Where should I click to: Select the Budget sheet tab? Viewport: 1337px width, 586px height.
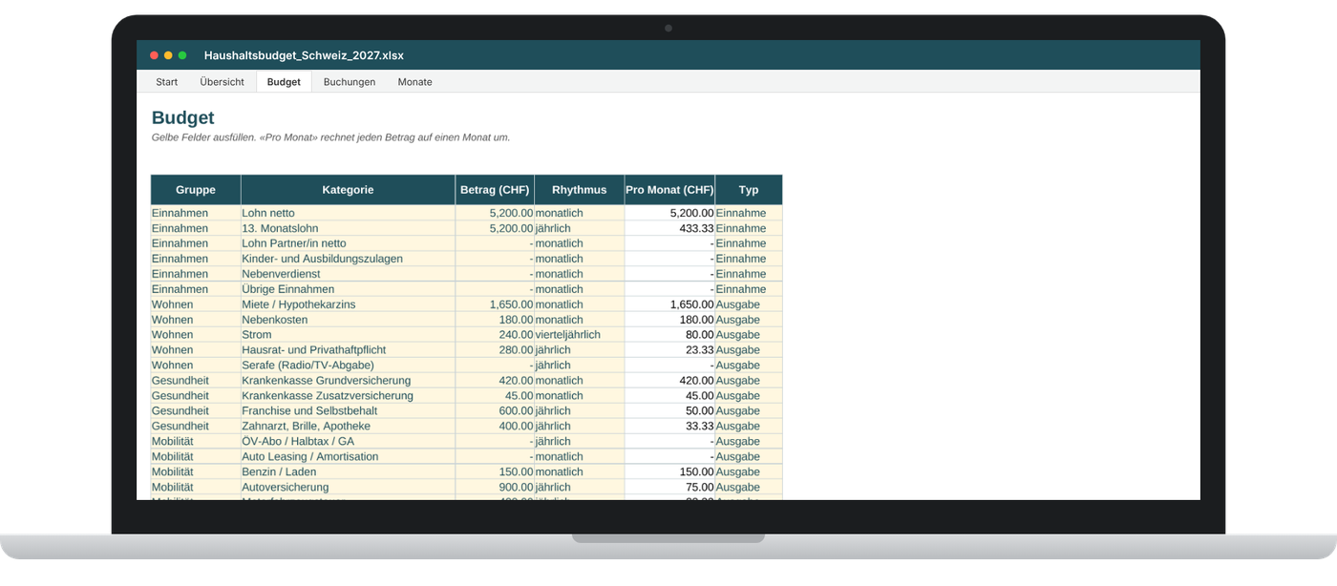284,82
